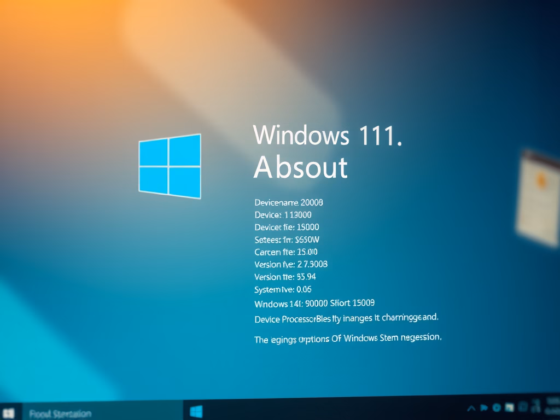
Task: Click the large Windows logo
Action: pos(170,166)
